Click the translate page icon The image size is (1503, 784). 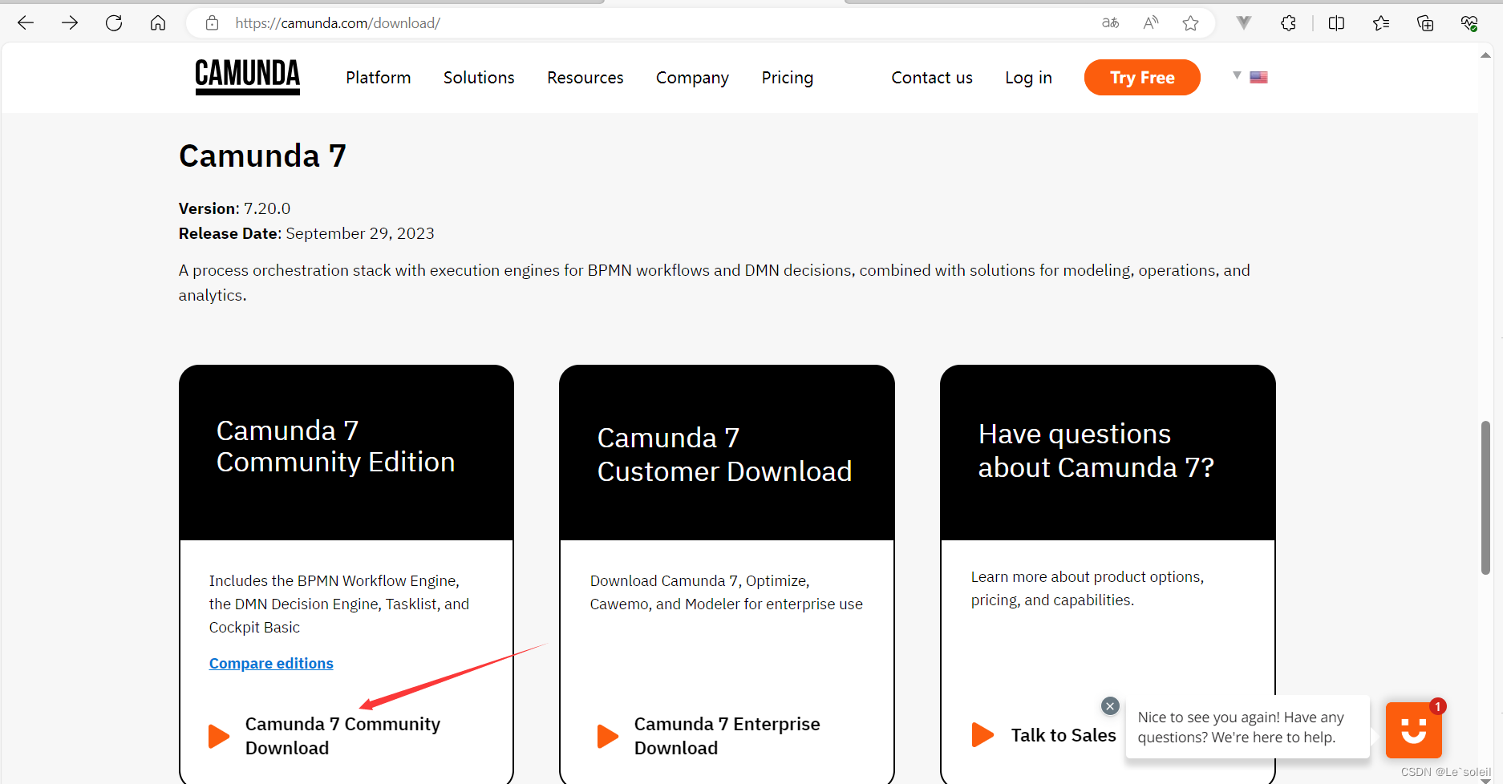(1110, 23)
